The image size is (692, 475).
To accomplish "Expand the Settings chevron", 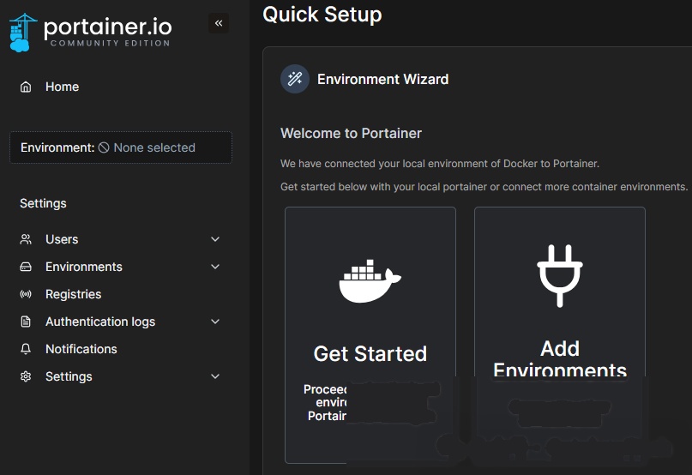I will 215,376.
